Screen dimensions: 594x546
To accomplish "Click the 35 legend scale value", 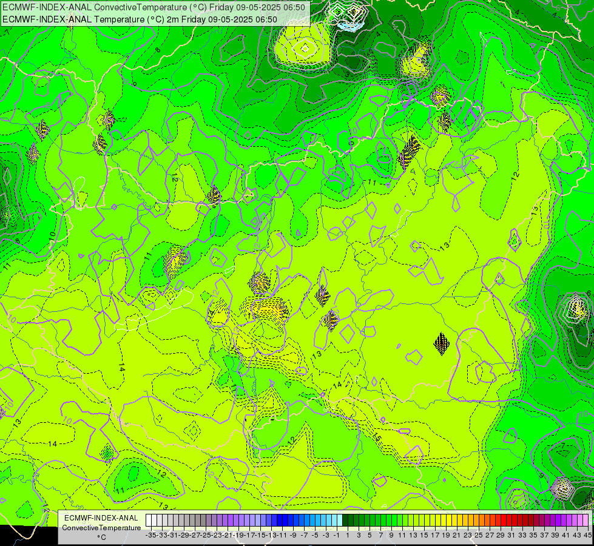I will (533, 535).
